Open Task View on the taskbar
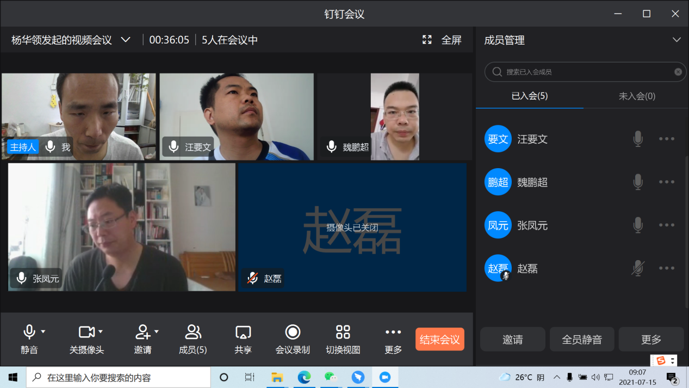This screenshot has width=689, height=388. (250, 377)
